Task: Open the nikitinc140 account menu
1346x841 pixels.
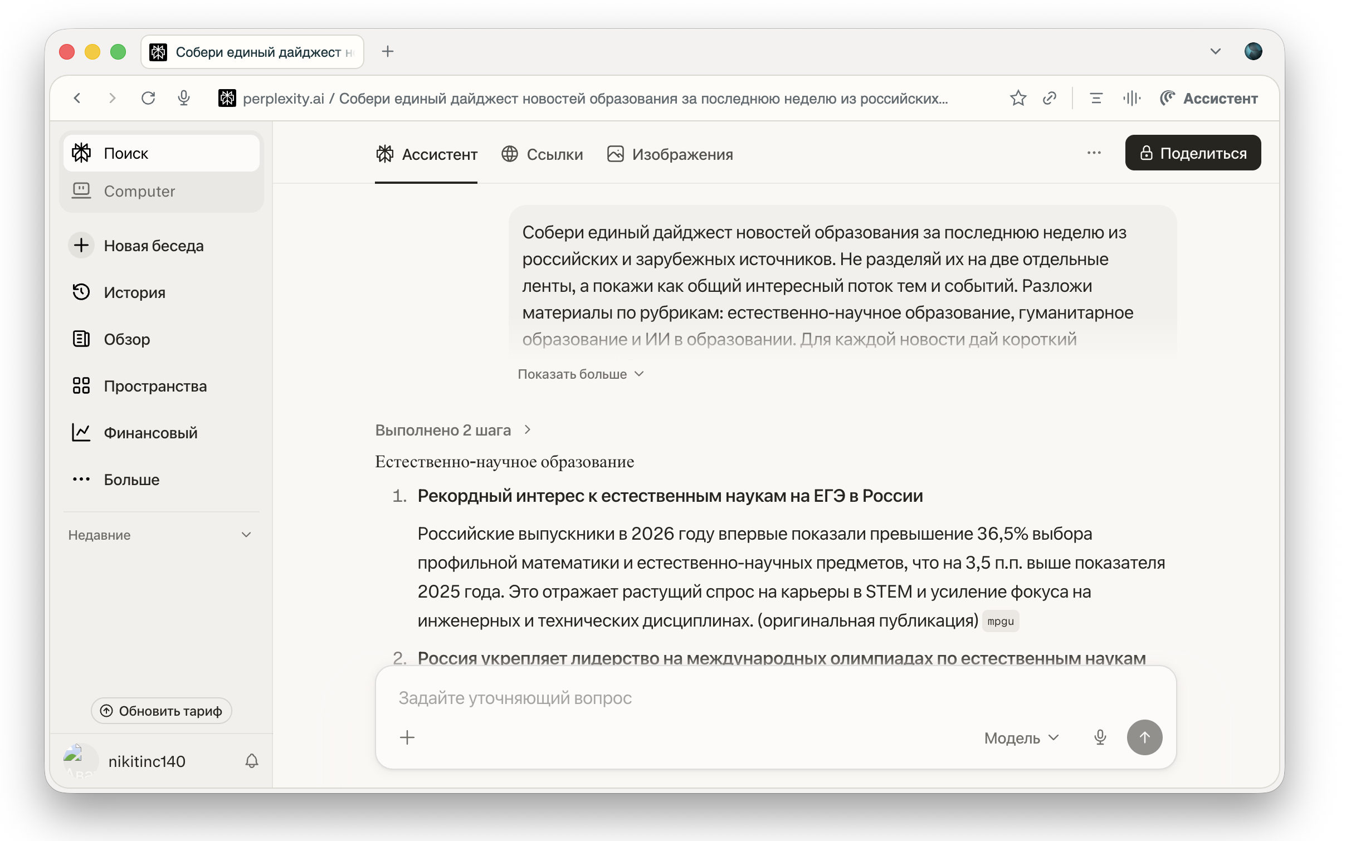Action: (x=147, y=761)
